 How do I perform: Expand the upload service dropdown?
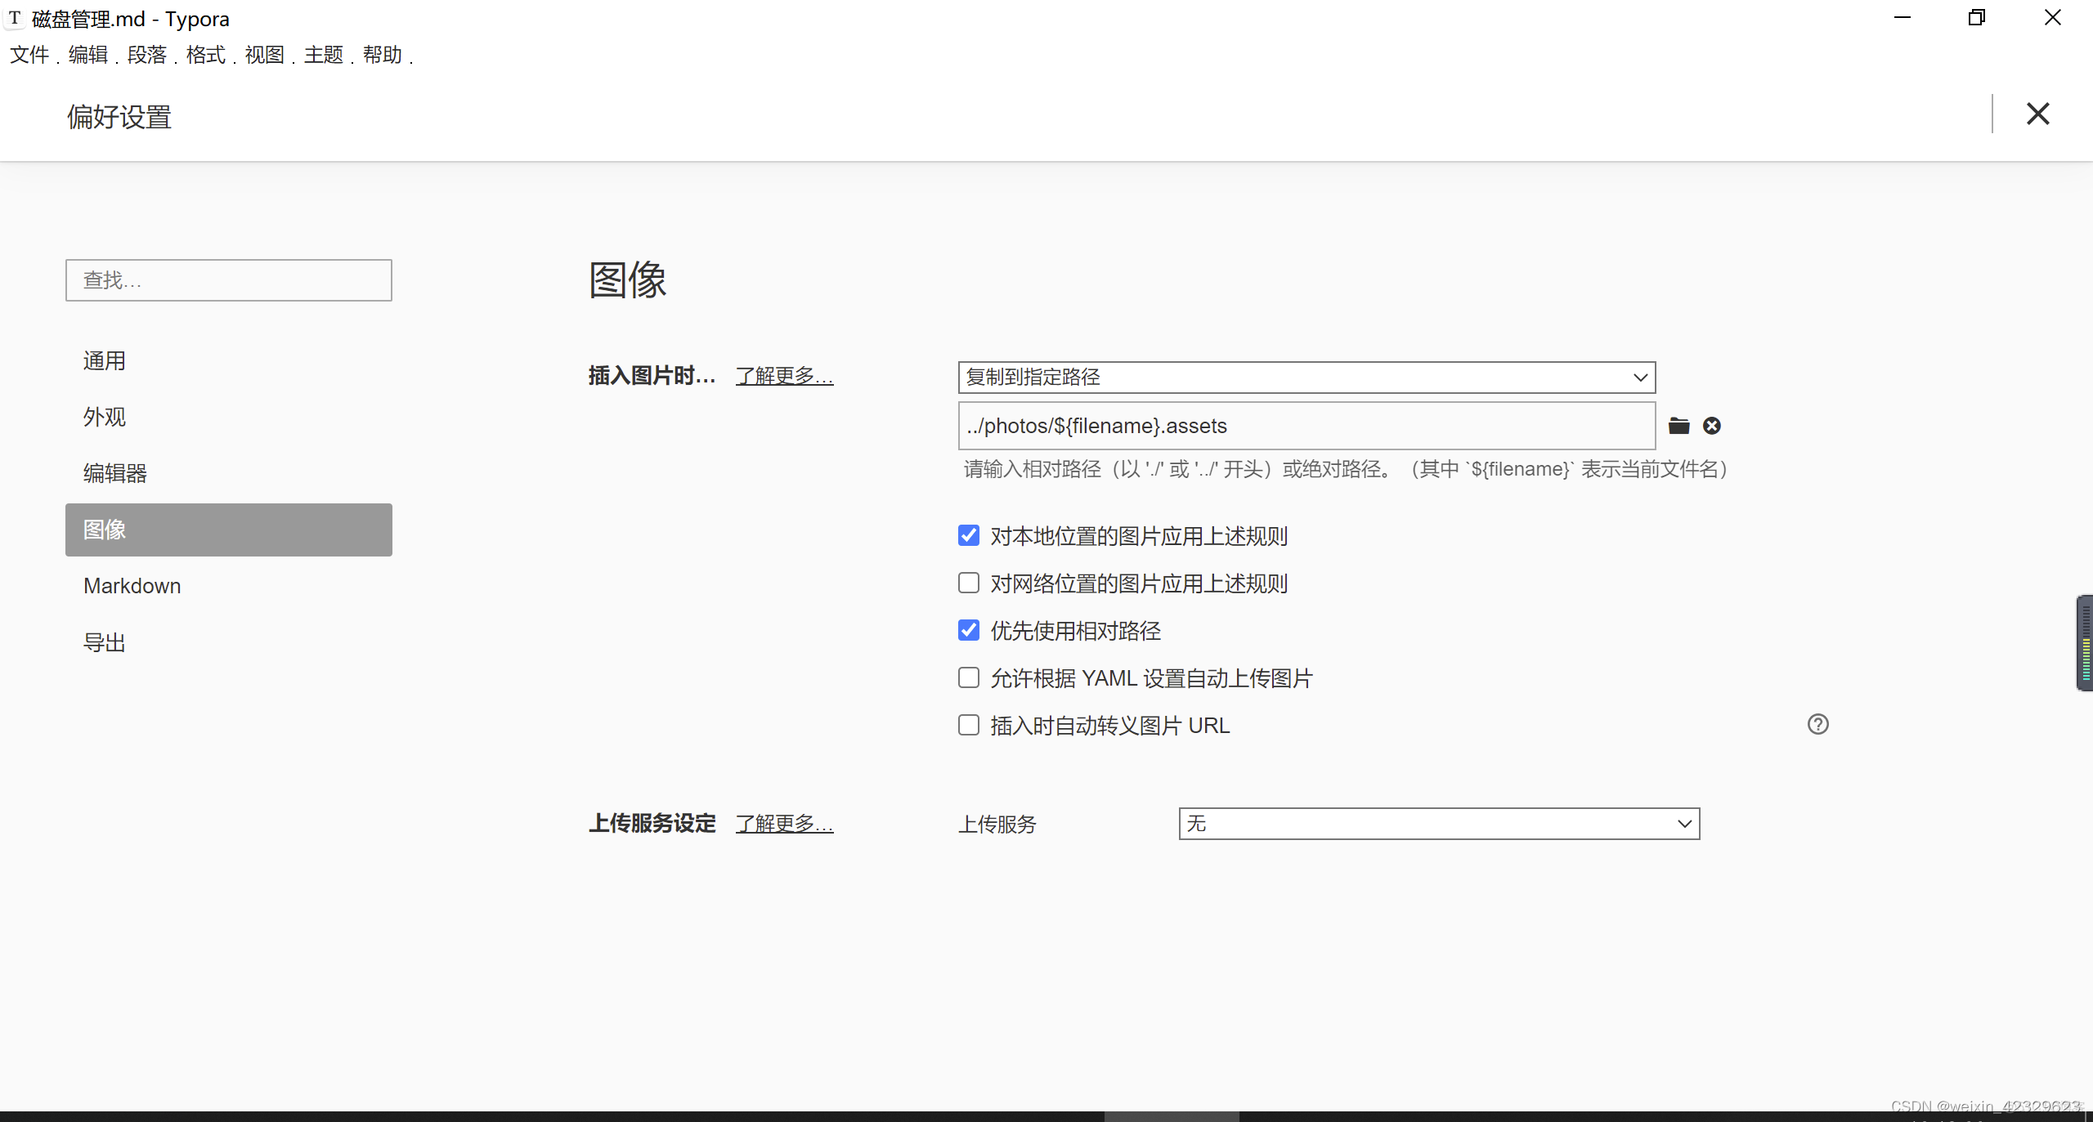click(x=1439, y=823)
